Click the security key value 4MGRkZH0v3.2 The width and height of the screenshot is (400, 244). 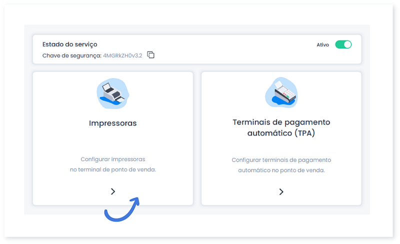click(x=122, y=55)
